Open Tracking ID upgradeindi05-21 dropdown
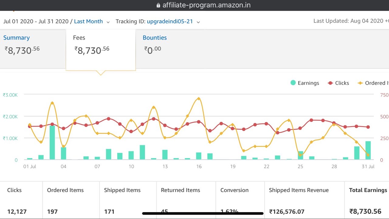The image size is (389, 219). click(170, 22)
